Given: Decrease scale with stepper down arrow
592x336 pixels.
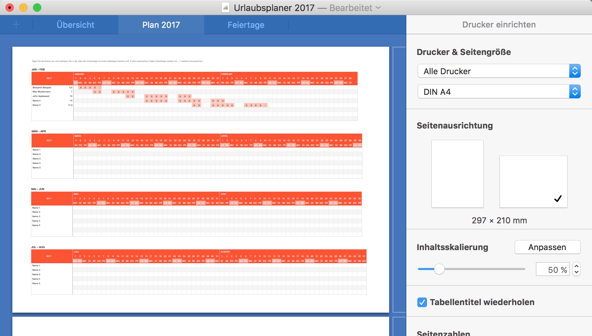Looking at the screenshot, I should click(x=577, y=272).
